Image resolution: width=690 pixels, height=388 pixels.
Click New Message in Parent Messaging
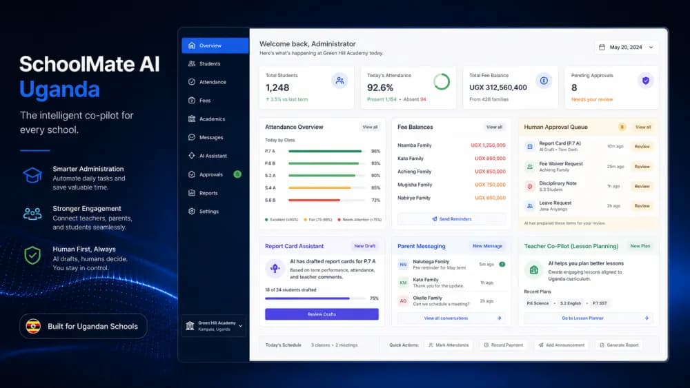tap(487, 246)
